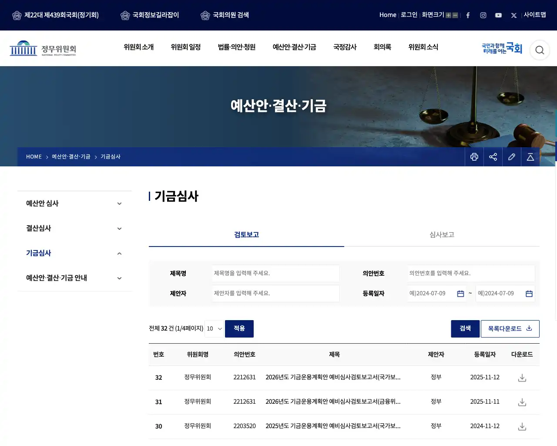Open calendar for end date field
The image size is (557, 446).
pos(529,294)
